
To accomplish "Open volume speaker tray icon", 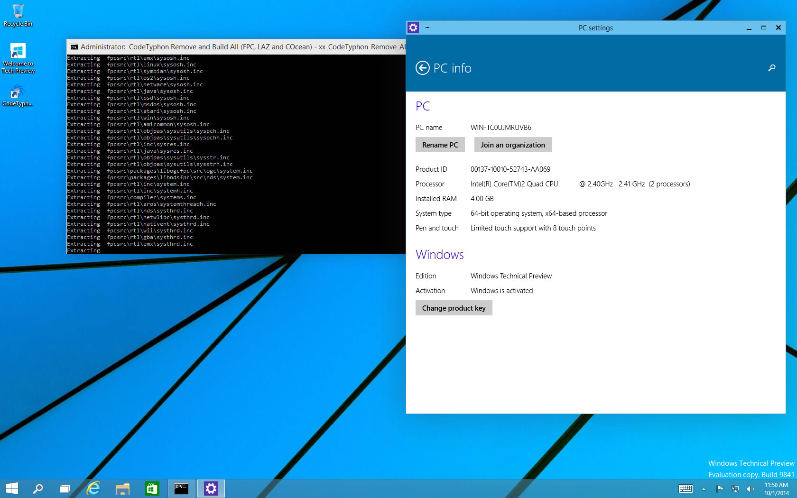I will [750, 489].
